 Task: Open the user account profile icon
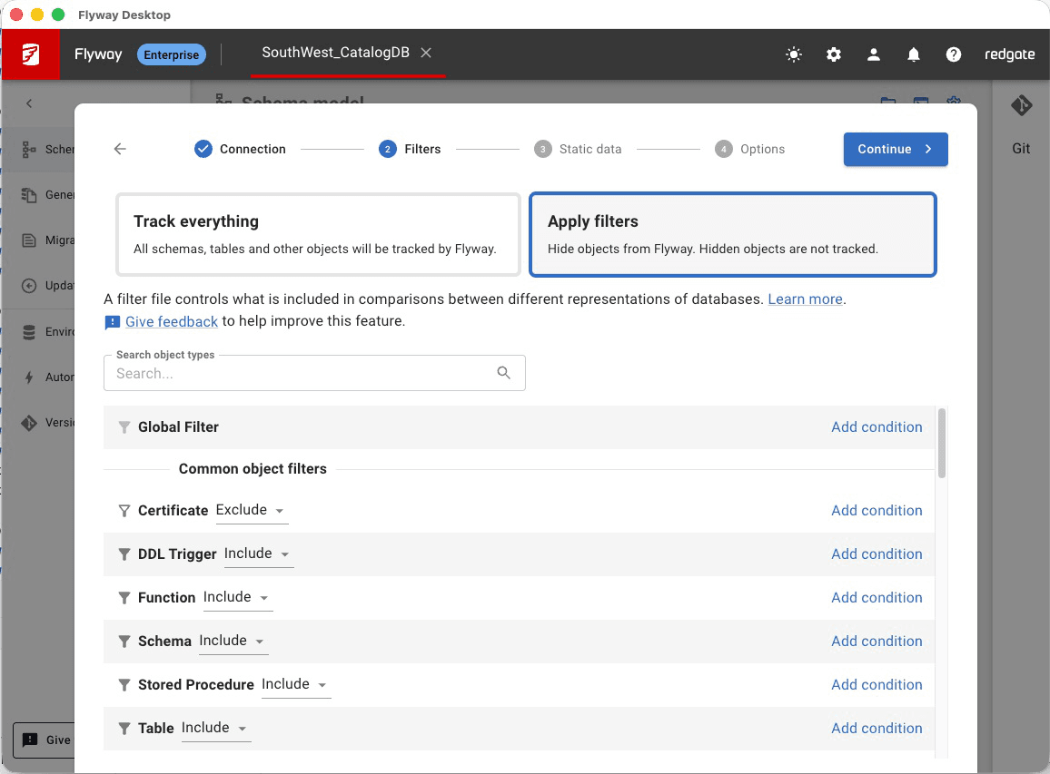coord(873,54)
